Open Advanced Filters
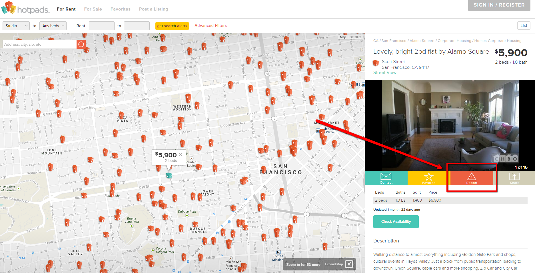Viewport: 535px width, 273px height. click(x=211, y=25)
